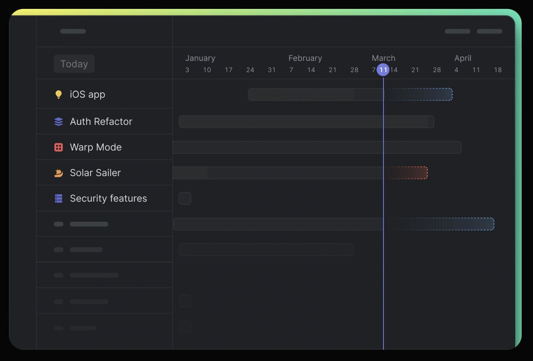This screenshot has height=361, width=533.
Task: Click the April month header
Action: [463, 58]
